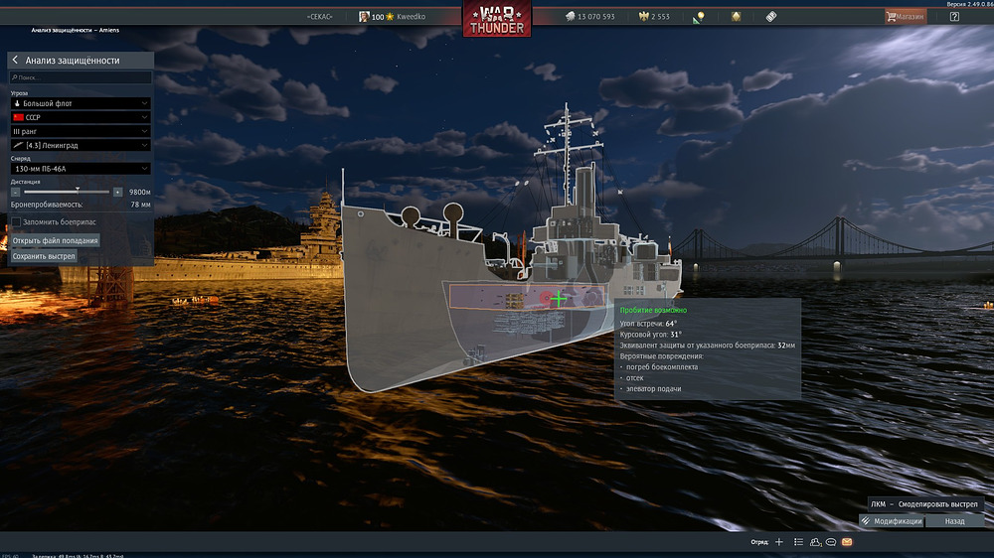Click the back arrow in Анализ защищённости header
Screen dimensions: 994x558
click(x=15, y=61)
